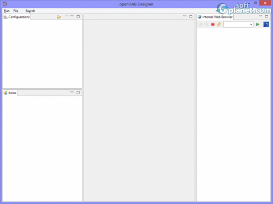Open the Configurations view menu triangle

click(67, 16)
